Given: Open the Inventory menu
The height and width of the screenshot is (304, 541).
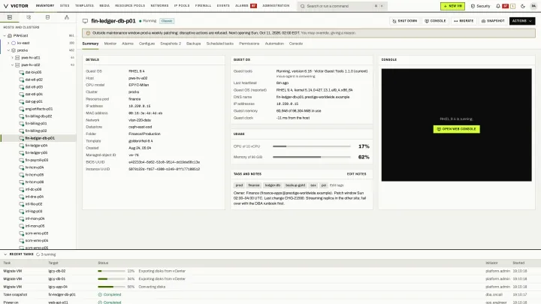Looking at the screenshot, I should pyautogui.click(x=45, y=6).
